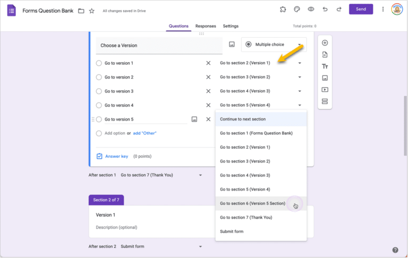
Task: Choose Submit form in the menu
Action: click(261, 231)
